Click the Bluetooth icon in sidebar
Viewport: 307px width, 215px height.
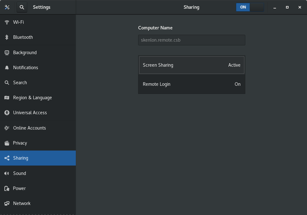coord(7,37)
